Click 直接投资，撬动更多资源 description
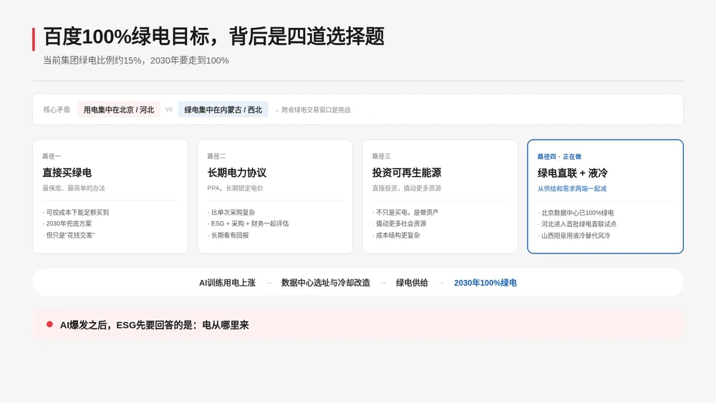 pos(407,188)
